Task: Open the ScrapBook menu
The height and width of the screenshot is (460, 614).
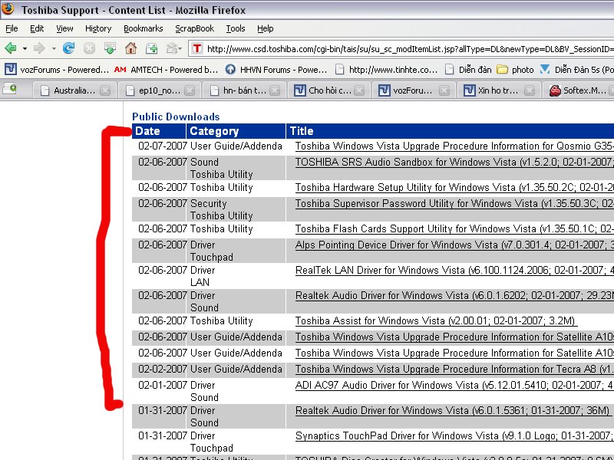Action: coord(195,28)
